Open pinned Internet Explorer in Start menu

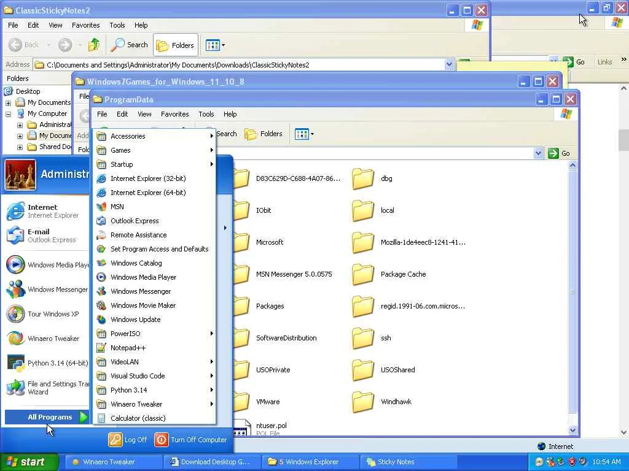[46, 211]
